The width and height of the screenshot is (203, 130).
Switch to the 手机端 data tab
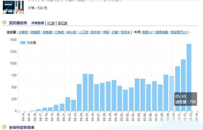coord(62,23)
